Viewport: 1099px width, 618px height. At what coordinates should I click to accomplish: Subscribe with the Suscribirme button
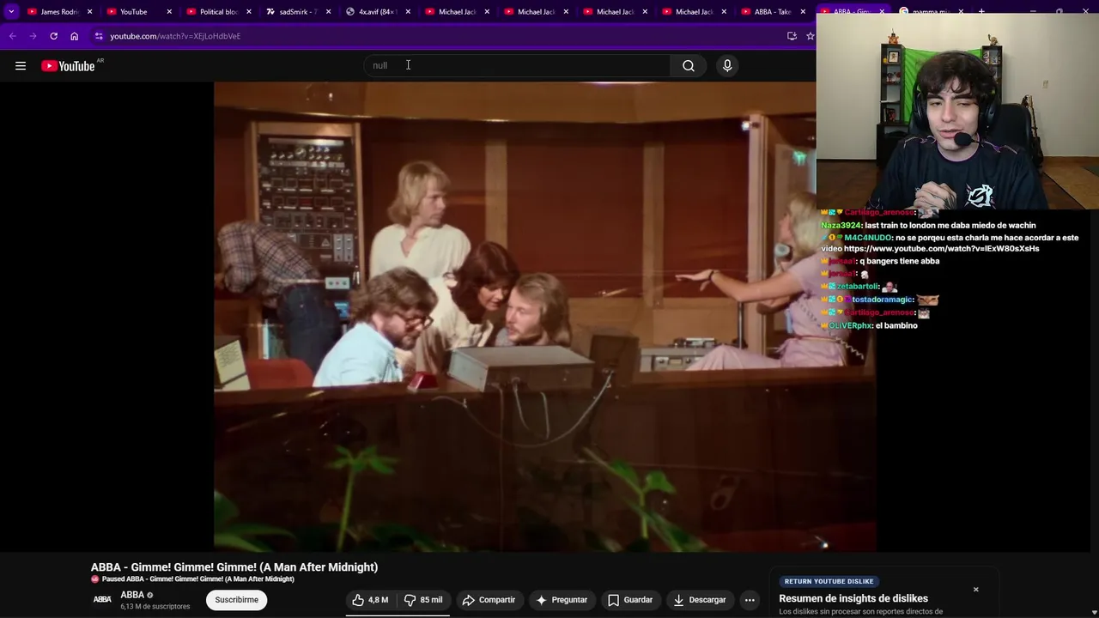pyautogui.click(x=237, y=600)
